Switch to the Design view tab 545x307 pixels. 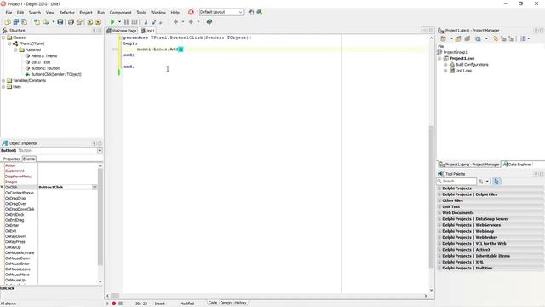(x=226, y=303)
